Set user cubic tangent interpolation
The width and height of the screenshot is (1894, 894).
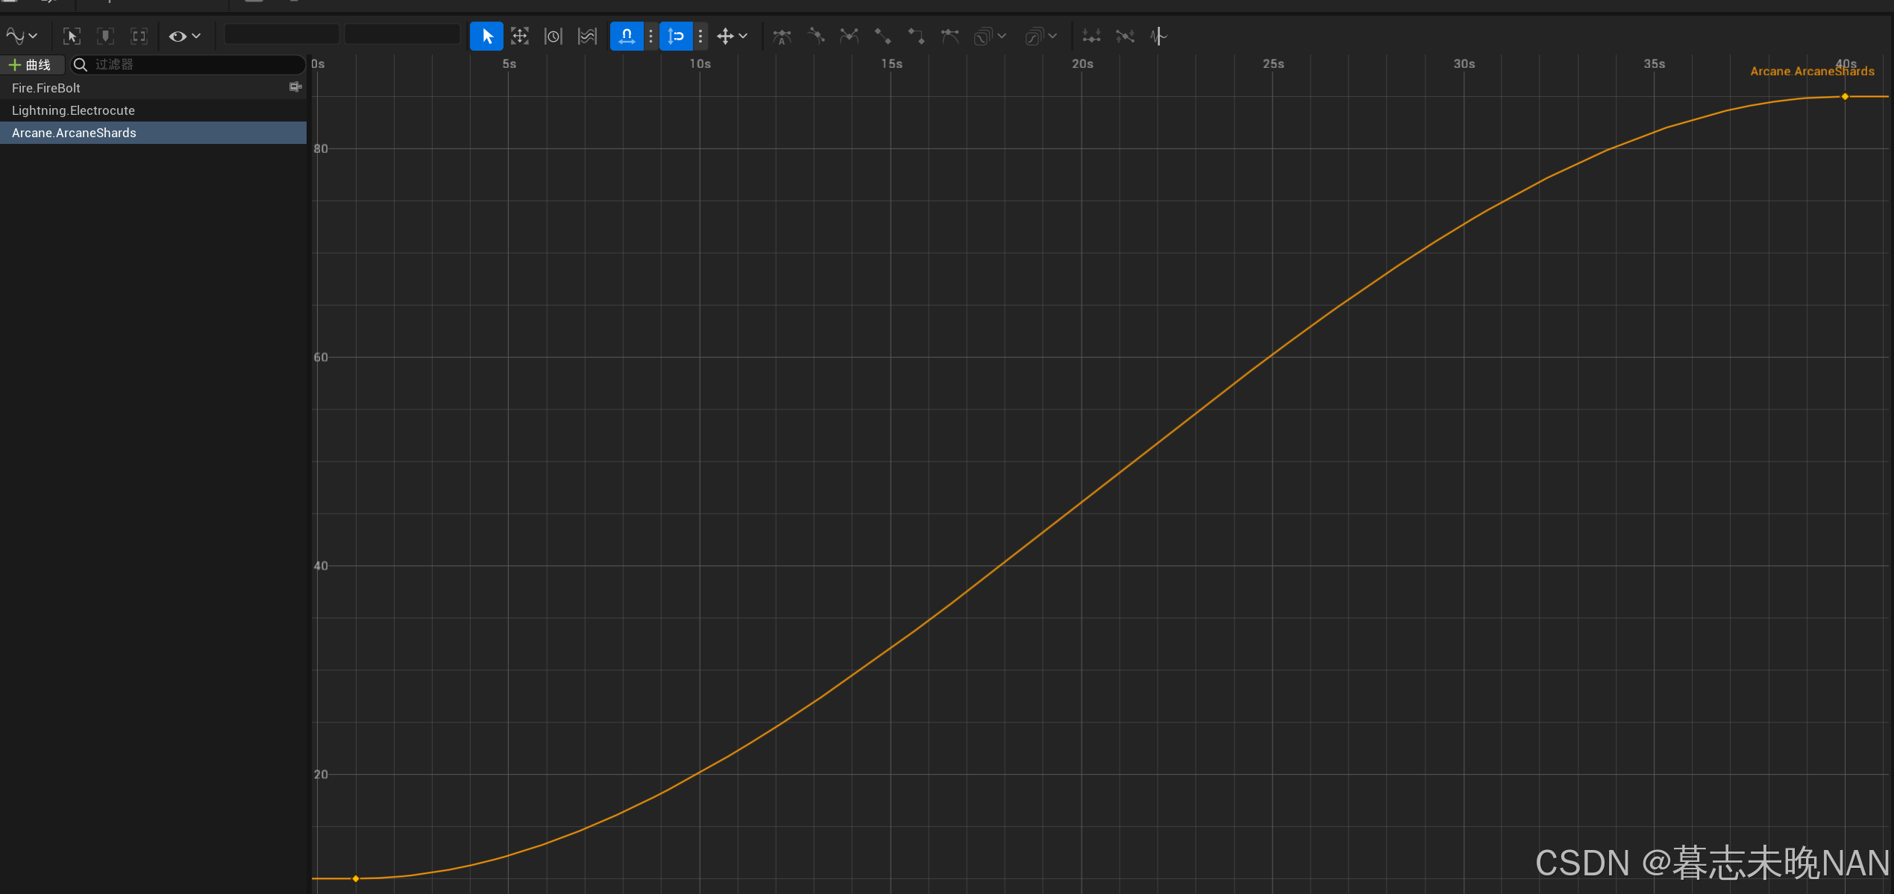[816, 36]
